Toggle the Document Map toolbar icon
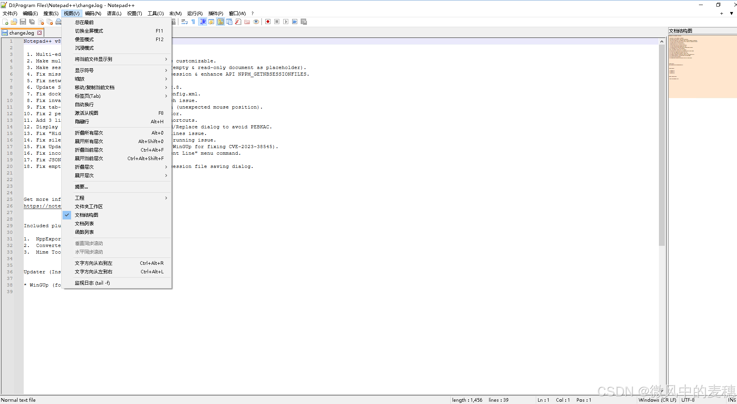The image size is (737, 404). (x=220, y=22)
